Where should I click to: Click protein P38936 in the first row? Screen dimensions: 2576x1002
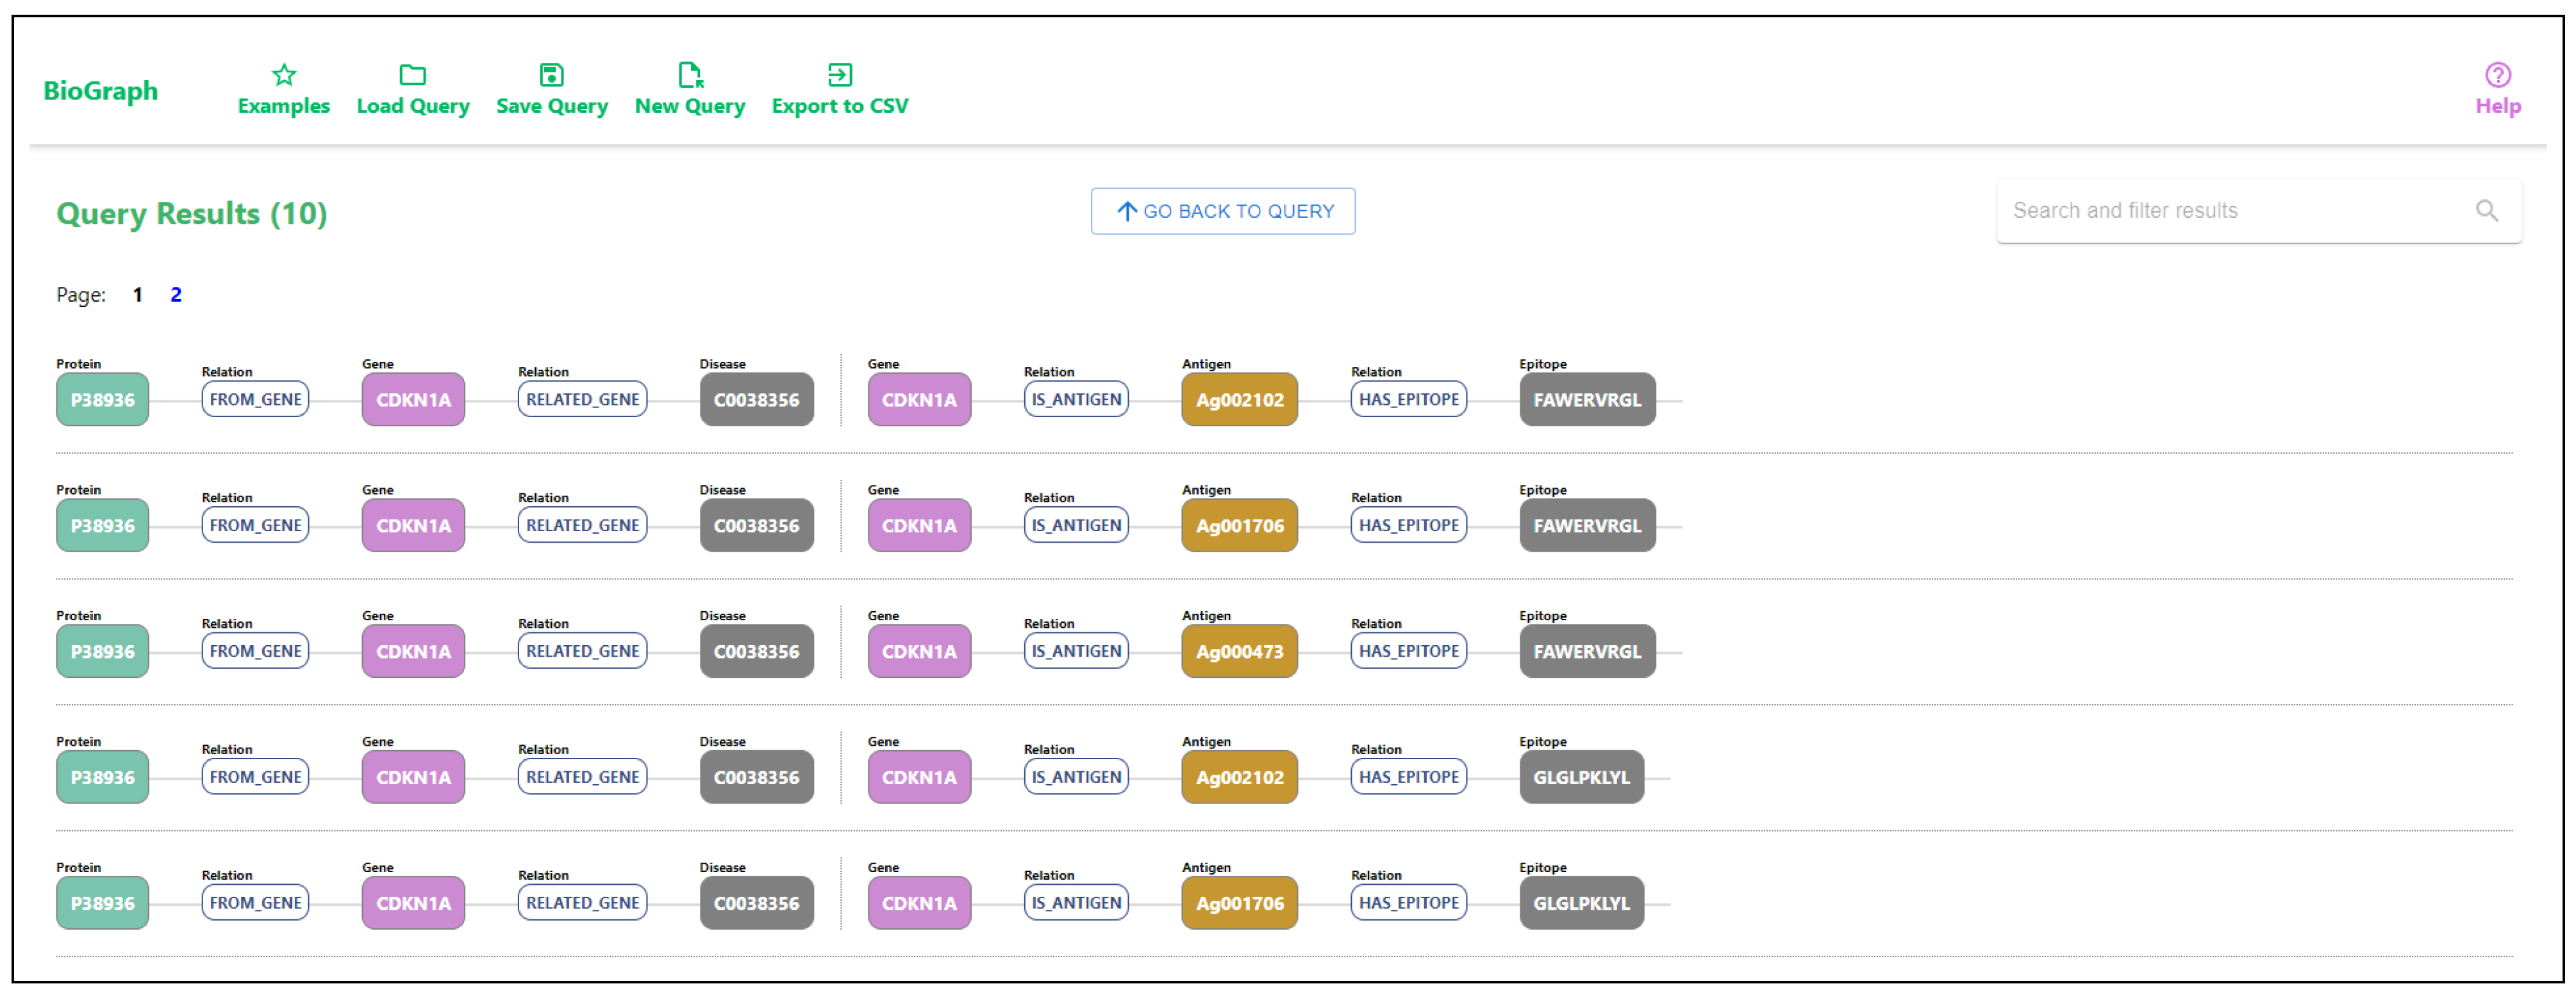point(102,400)
